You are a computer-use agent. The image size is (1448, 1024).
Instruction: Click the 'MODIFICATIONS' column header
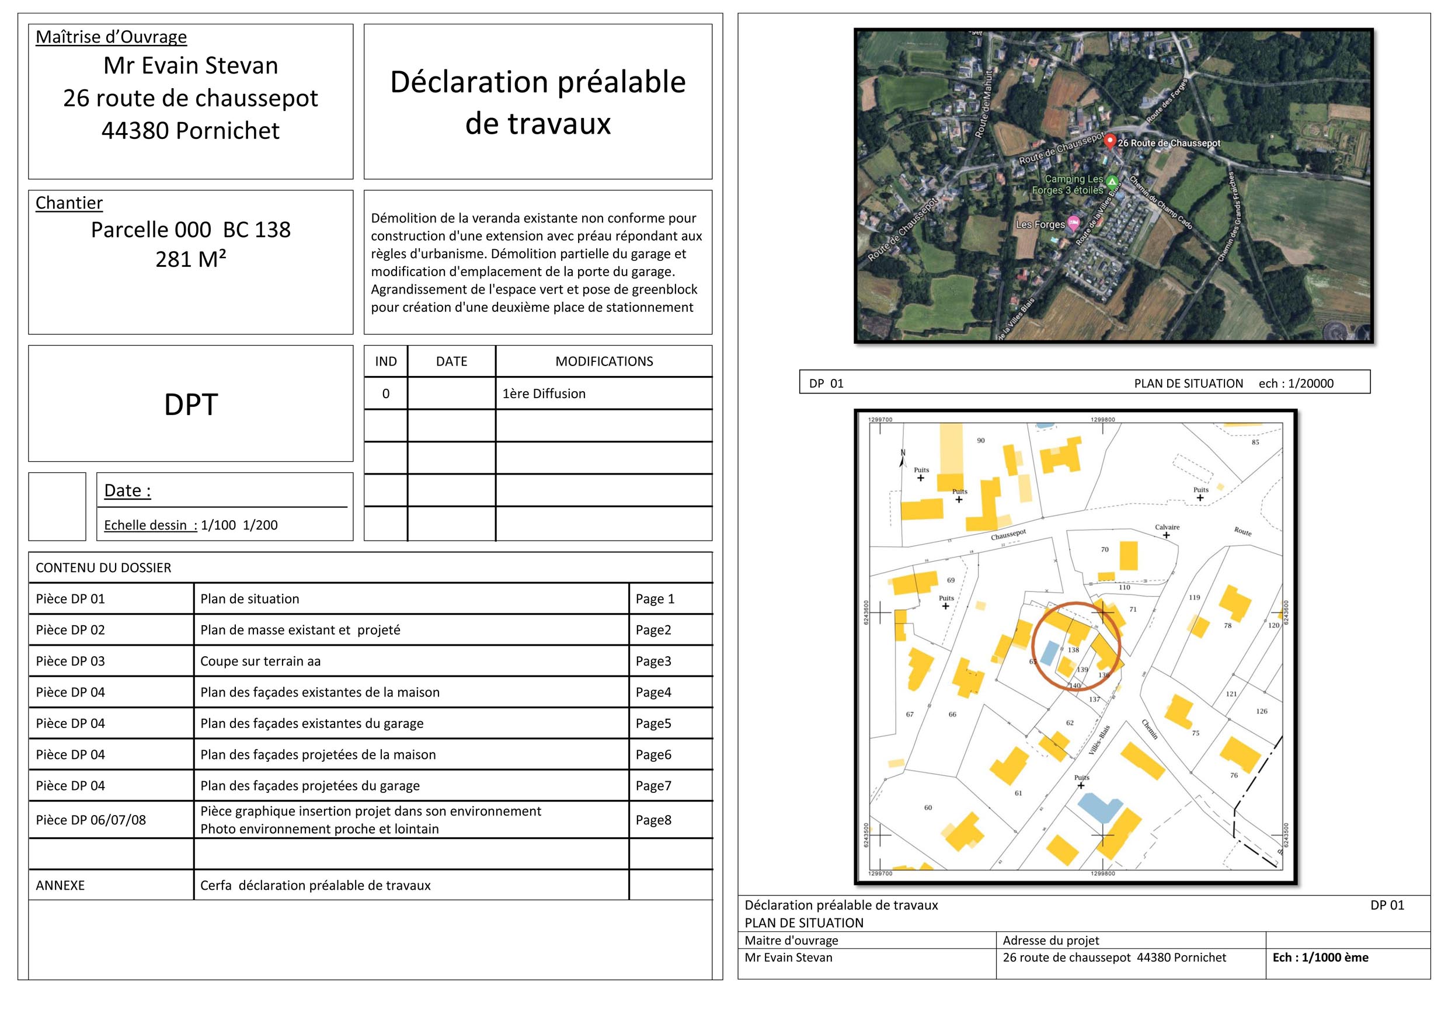pos(604,361)
